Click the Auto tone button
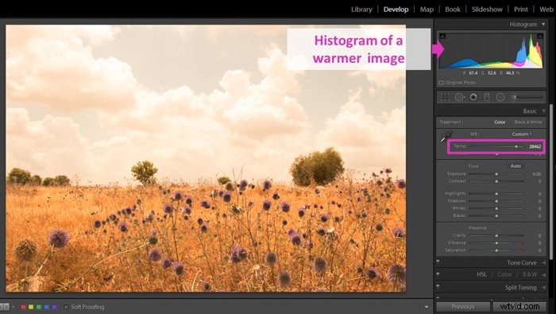Screen dimensions: 556x314 515,165
